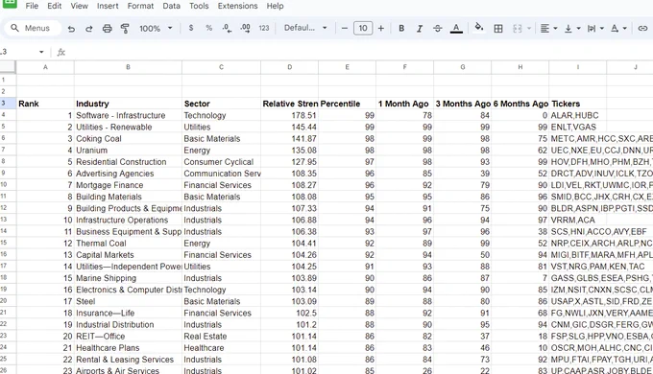Viewport: 653px width, 374px height.
Task: Increase font size plus button
Action: point(380,28)
